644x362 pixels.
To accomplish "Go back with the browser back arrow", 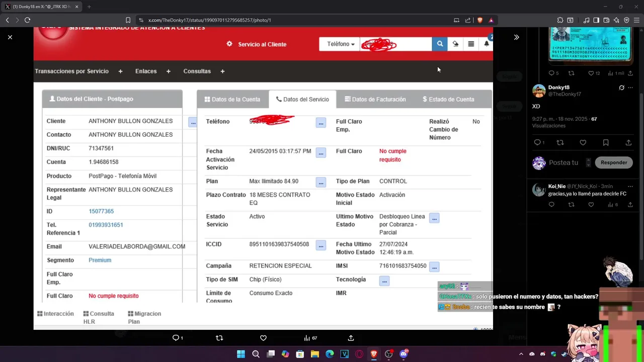I will click(7, 20).
